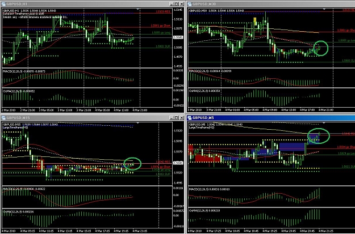Click the 1.5120 price scale value in M15 chart

[x=178, y=131]
